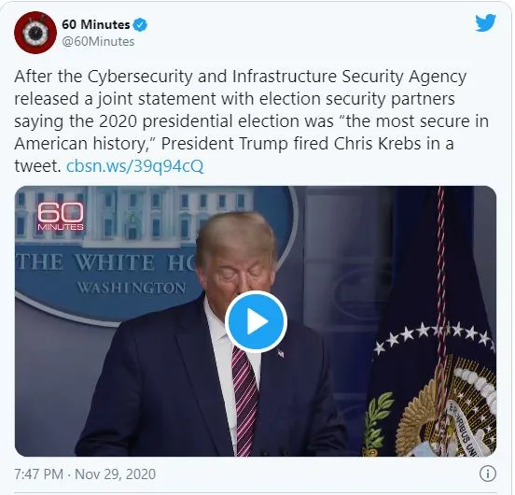
Task: Click THE WHITE HOUSE sign in the video
Action: [x=105, y=262]
